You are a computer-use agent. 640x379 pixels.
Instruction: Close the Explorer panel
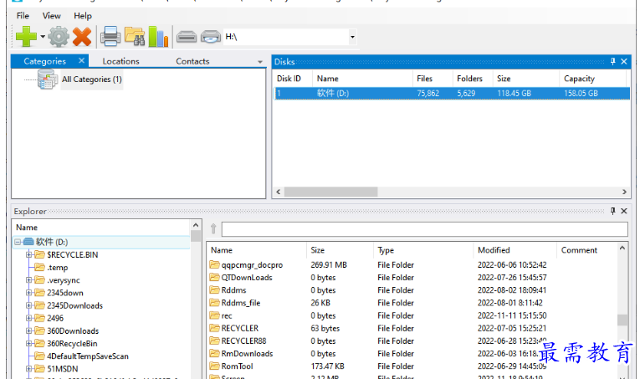(x=624, y=211)
